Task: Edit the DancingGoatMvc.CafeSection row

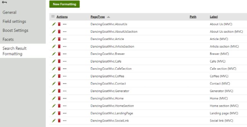Action: 54,68
